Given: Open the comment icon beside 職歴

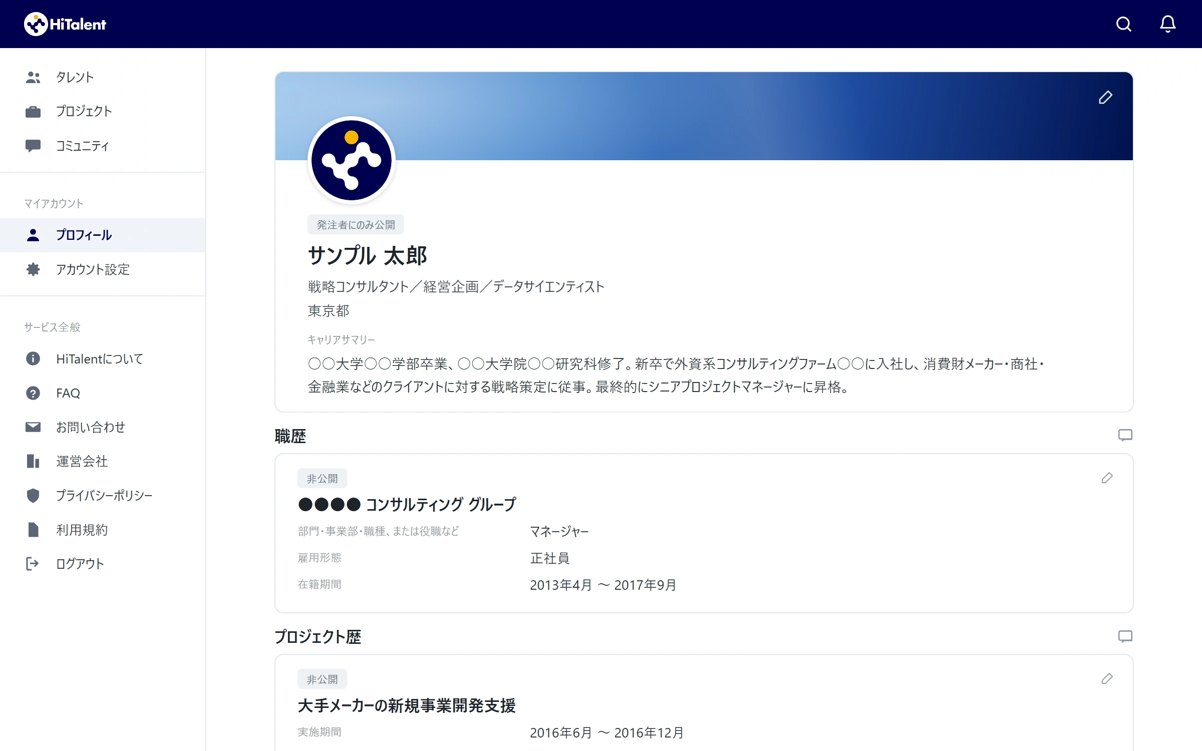Looking at the screenshot, I should click(1125, 435).
